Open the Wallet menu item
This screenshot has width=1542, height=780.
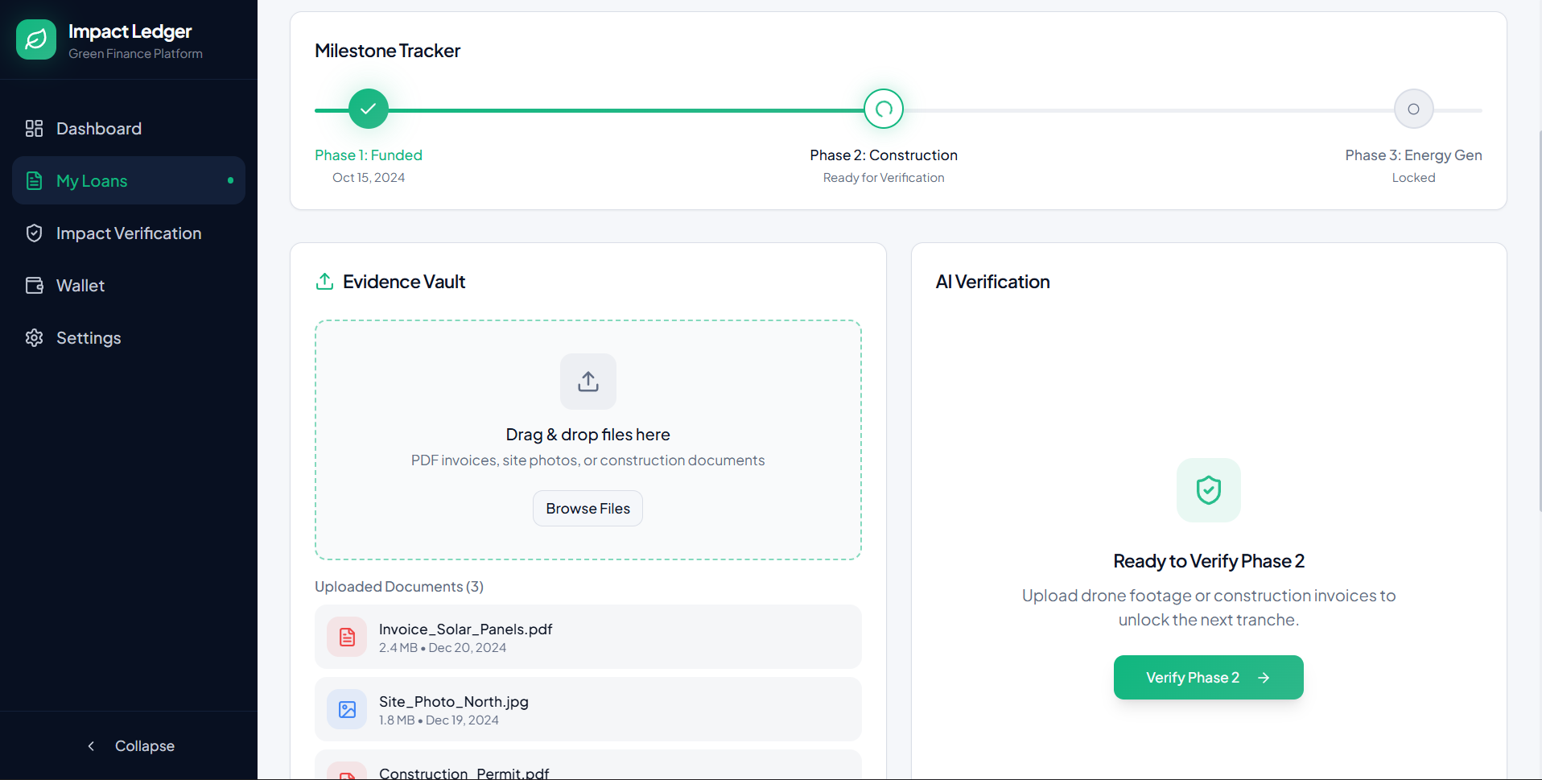129,286
